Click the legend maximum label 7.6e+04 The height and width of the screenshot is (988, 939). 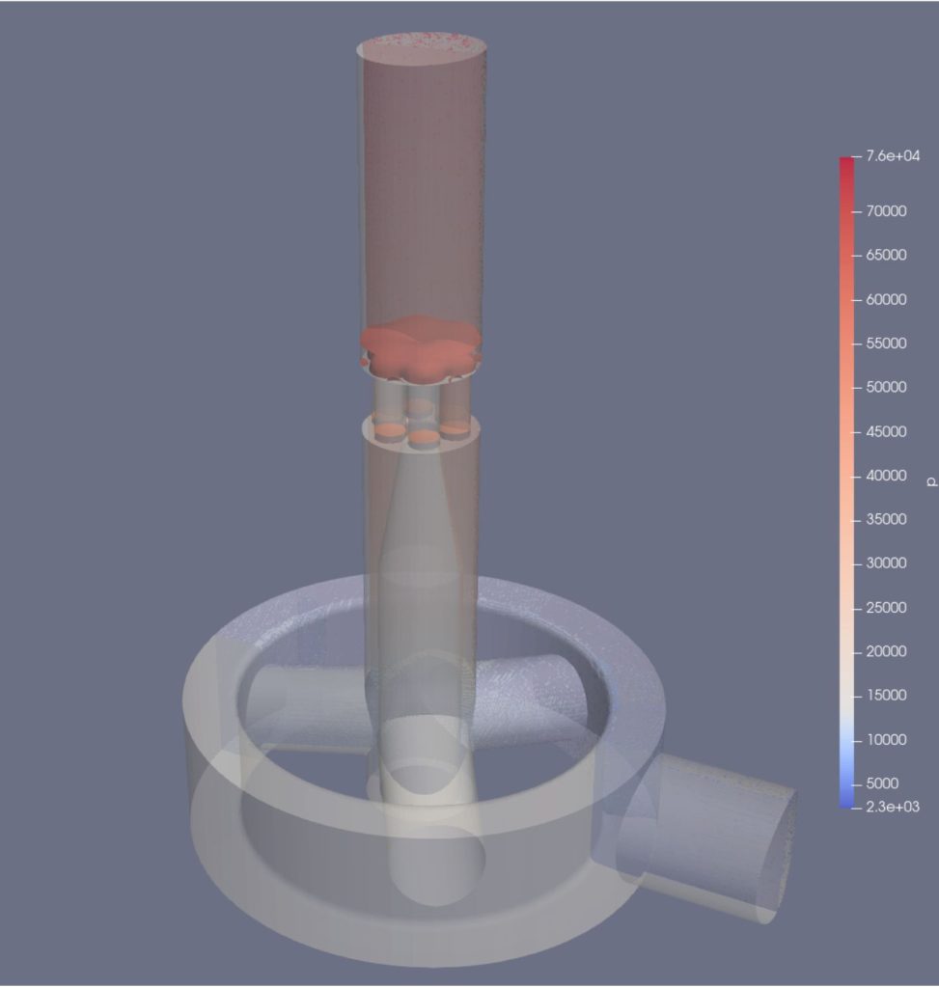click(893, 156)
